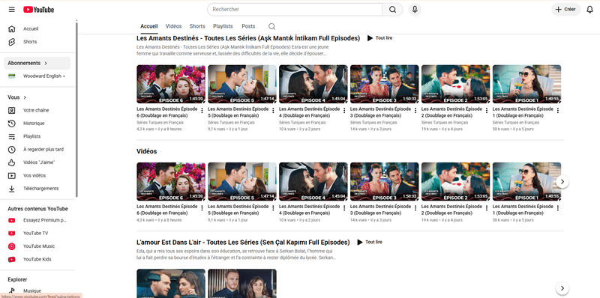Open YouTube Kids
600x298 pixels.
click(37, 259)
